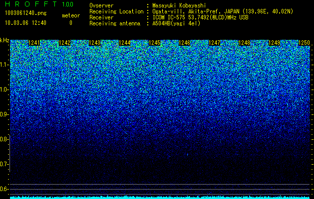Click the 1244 time marker

point(125,43)
